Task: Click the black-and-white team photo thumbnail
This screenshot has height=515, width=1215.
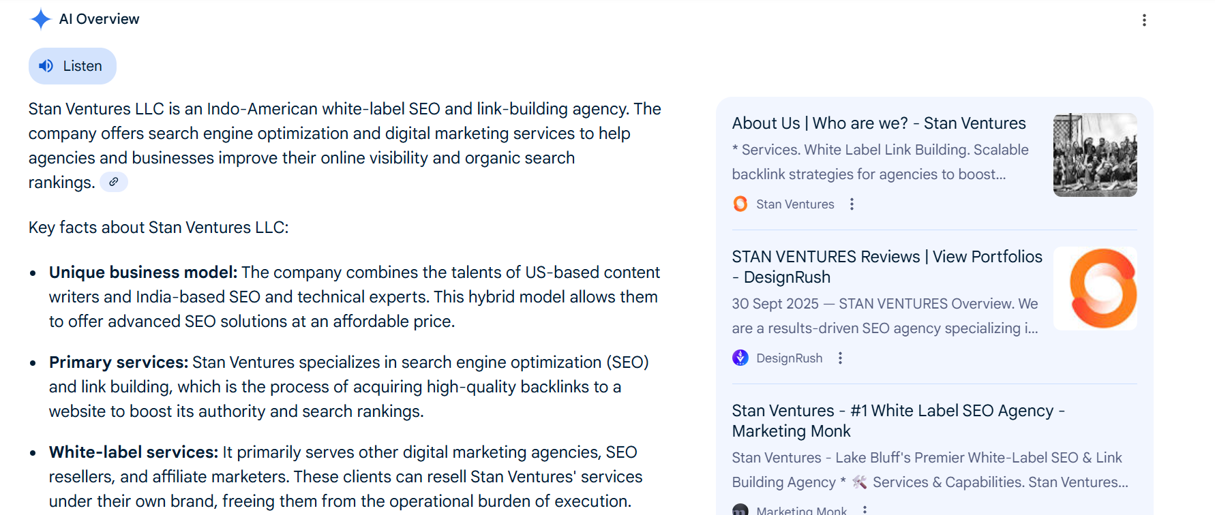Action: coord(1095,155)
